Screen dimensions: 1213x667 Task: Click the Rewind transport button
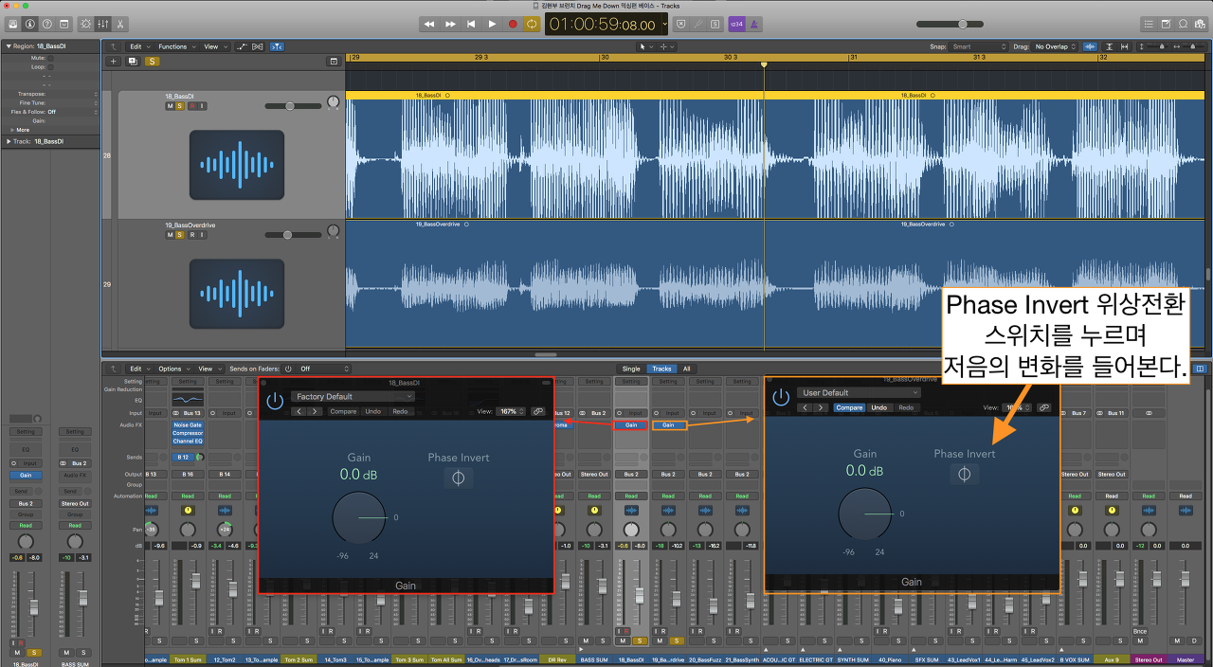[x=429, y=24]
